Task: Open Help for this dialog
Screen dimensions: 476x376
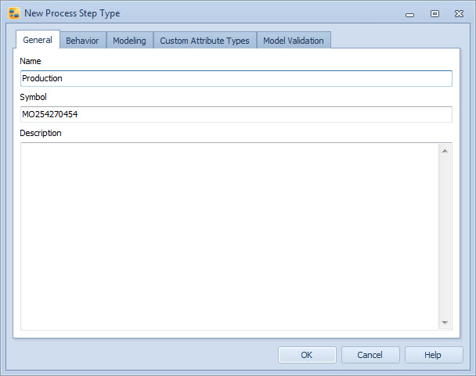Action: point(434,355)
